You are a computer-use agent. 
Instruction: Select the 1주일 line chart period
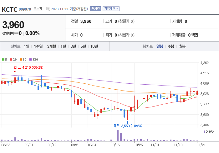coord(38,46)
